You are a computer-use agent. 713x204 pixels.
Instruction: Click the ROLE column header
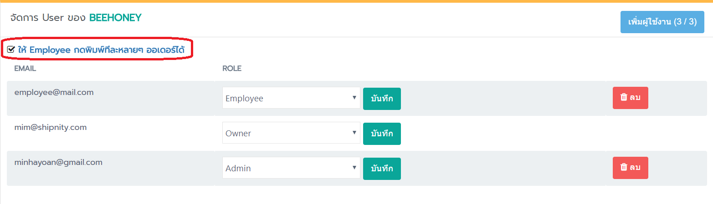232,69
